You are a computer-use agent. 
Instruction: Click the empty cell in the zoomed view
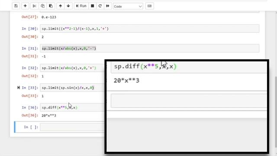[x=189, y=101]
